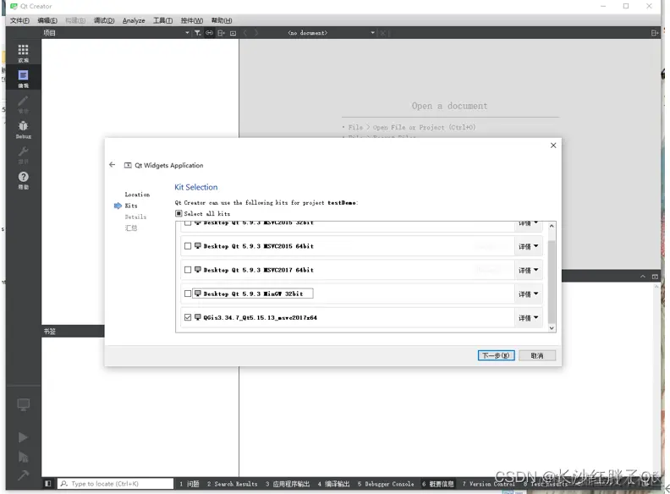Click the Build hammer icon
The width and height of the screenshot is (670, 494).
[23, 475]
